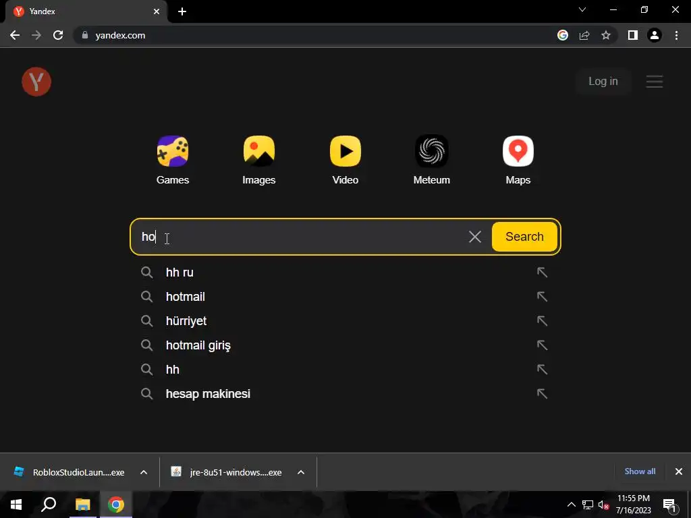This screenshot has height=518, width=691.
Task: Open the Chrome three-dot menu
Action: point(676,35)
